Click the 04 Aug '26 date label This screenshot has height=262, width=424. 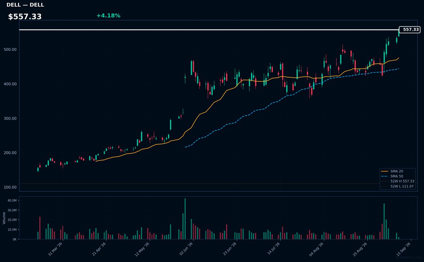[x=317, y=249]
